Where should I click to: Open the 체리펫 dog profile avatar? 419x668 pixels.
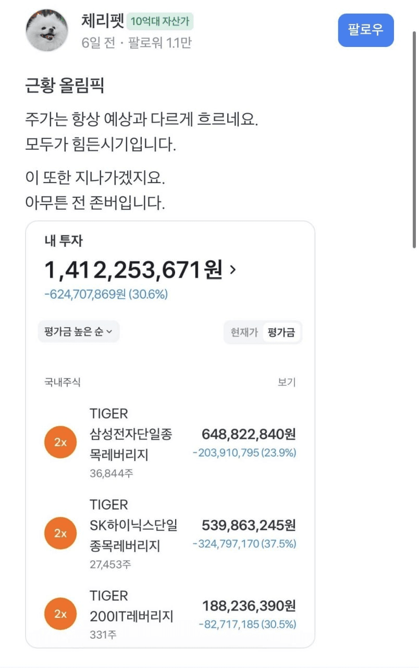click(x=47, y=30)
